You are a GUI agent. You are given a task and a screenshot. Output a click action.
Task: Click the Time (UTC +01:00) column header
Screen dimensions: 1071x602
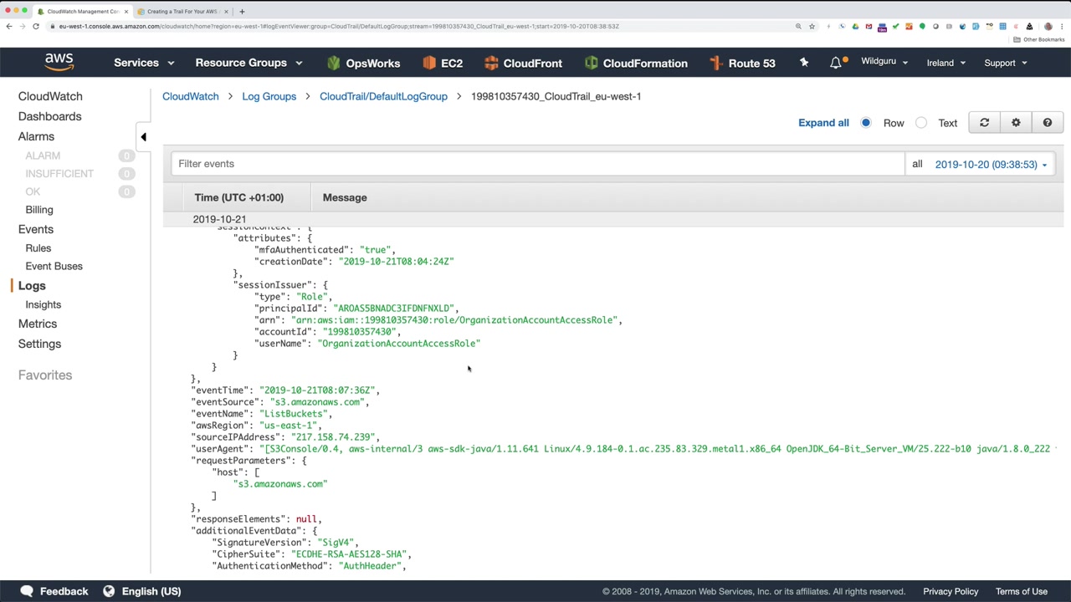[x=239, y=197]
